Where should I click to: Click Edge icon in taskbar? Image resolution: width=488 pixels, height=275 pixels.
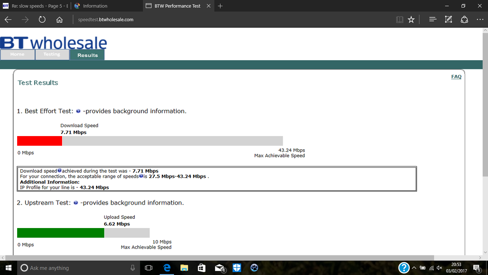pyautogui.click(x=167, y=268)
